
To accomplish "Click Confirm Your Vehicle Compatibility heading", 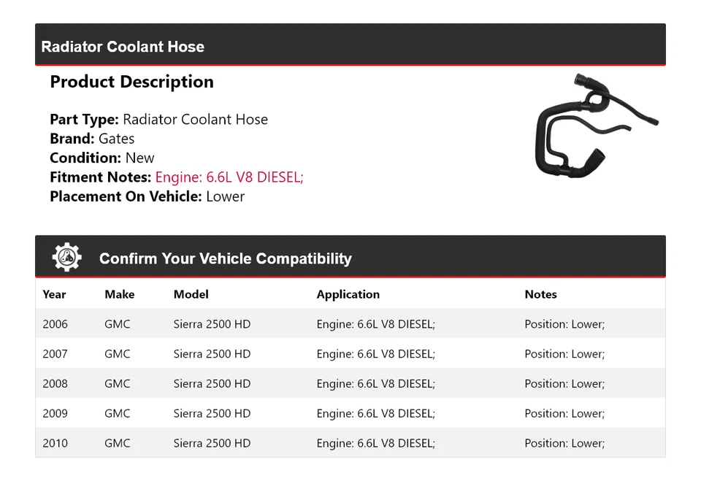I will click(x=225, y=258).
